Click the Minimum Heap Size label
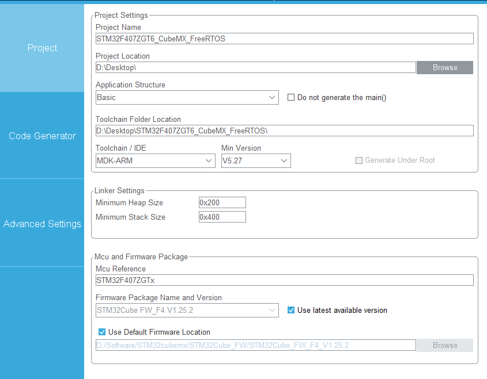487x379 pixels. 129,202
